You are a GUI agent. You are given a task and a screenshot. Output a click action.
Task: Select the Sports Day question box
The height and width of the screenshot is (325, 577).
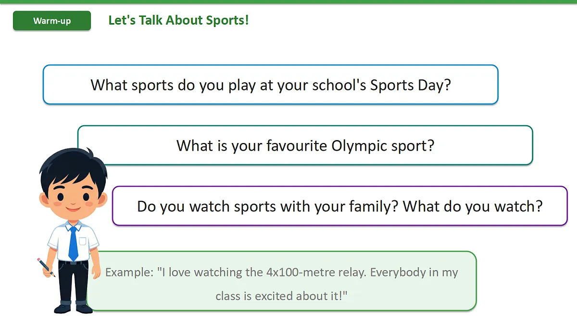point(271,85)
